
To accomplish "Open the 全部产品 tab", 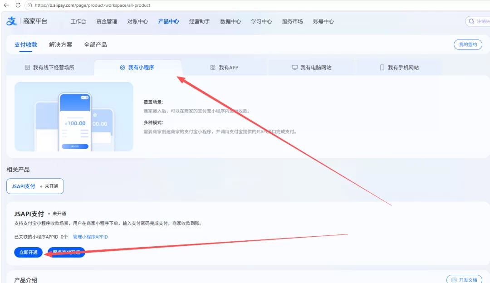I will pyautogui.click(x=95, y=44).
